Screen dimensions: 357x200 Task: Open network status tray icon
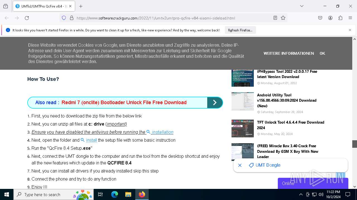pyautogui.click(x=314, y=194)
